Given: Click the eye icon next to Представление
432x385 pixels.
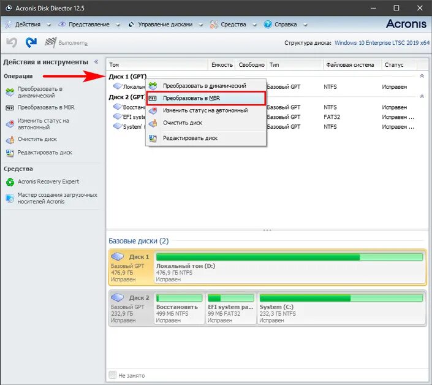Looking at the screenshot, I should pyautogui.click(x=62, y=25).
